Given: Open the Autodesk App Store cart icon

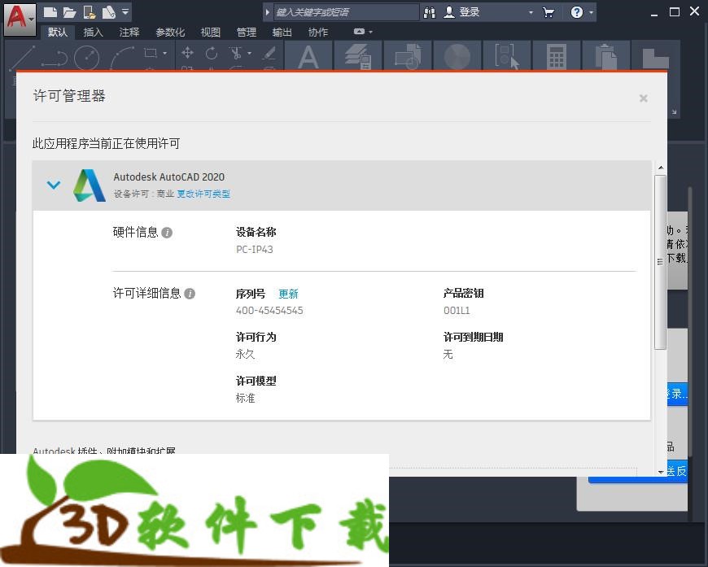Looking at the screenshot, I should pos(548,12).
